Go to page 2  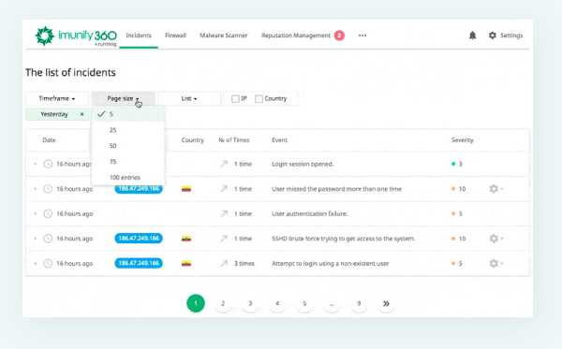[223, 303]
